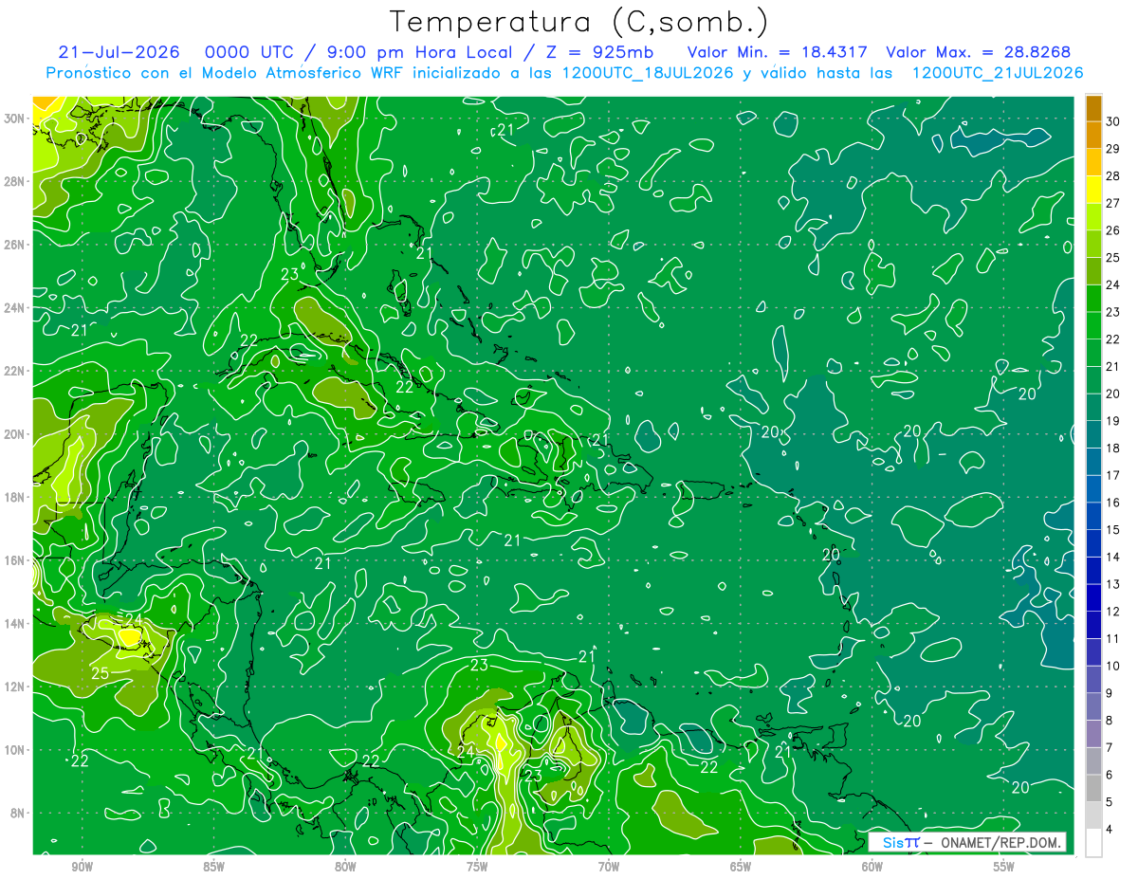Click the 8N latitude label
The height and width of the screenshot is (879, 1138).
pyautogui.click(x=17, y=814)
